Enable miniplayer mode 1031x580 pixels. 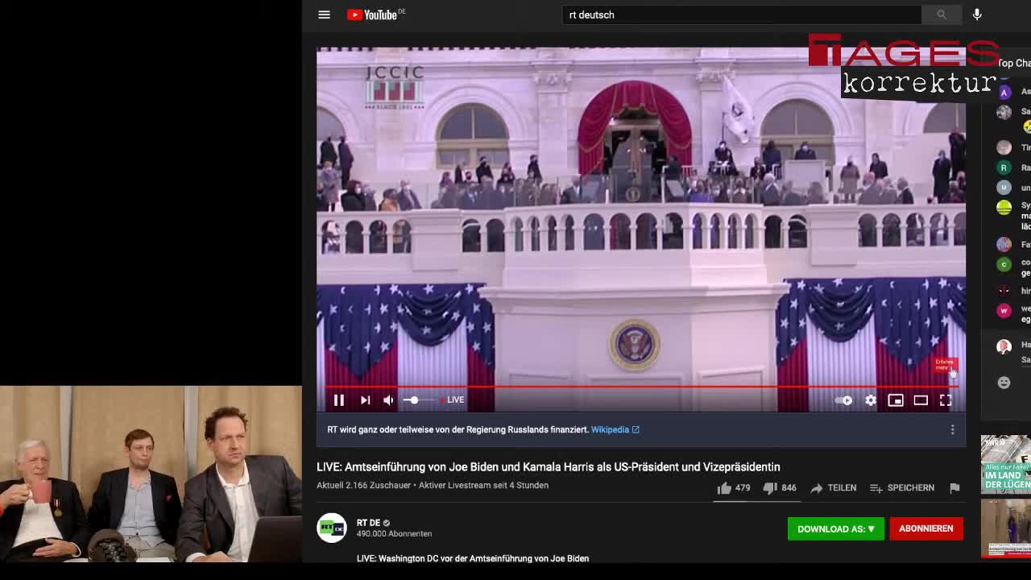pyautogui.click(x=896, y=400)
